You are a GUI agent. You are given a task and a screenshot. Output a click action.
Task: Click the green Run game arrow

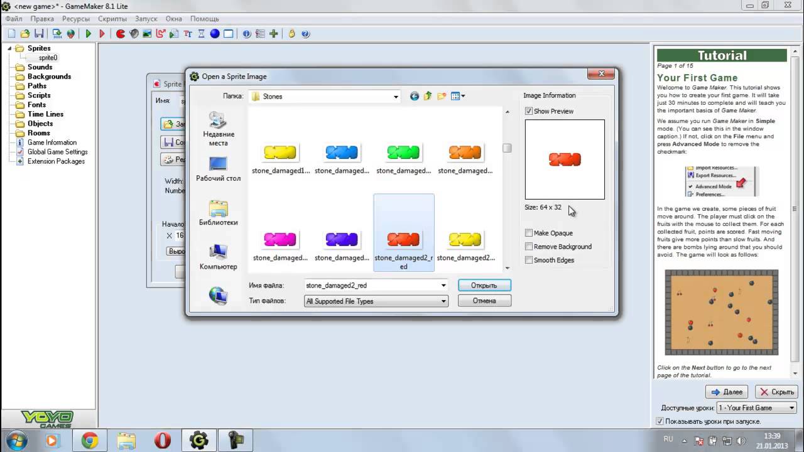point(89,33)
